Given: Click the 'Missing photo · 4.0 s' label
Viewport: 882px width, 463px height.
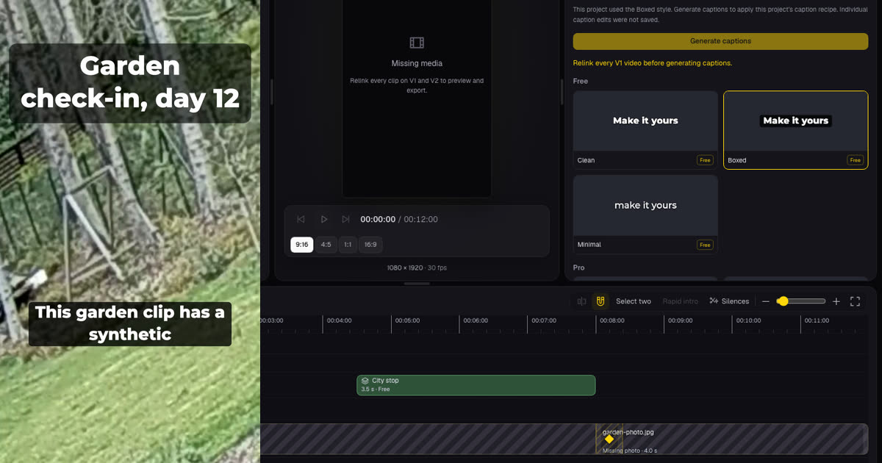Looking at the screenshot, I should [630, 451].
